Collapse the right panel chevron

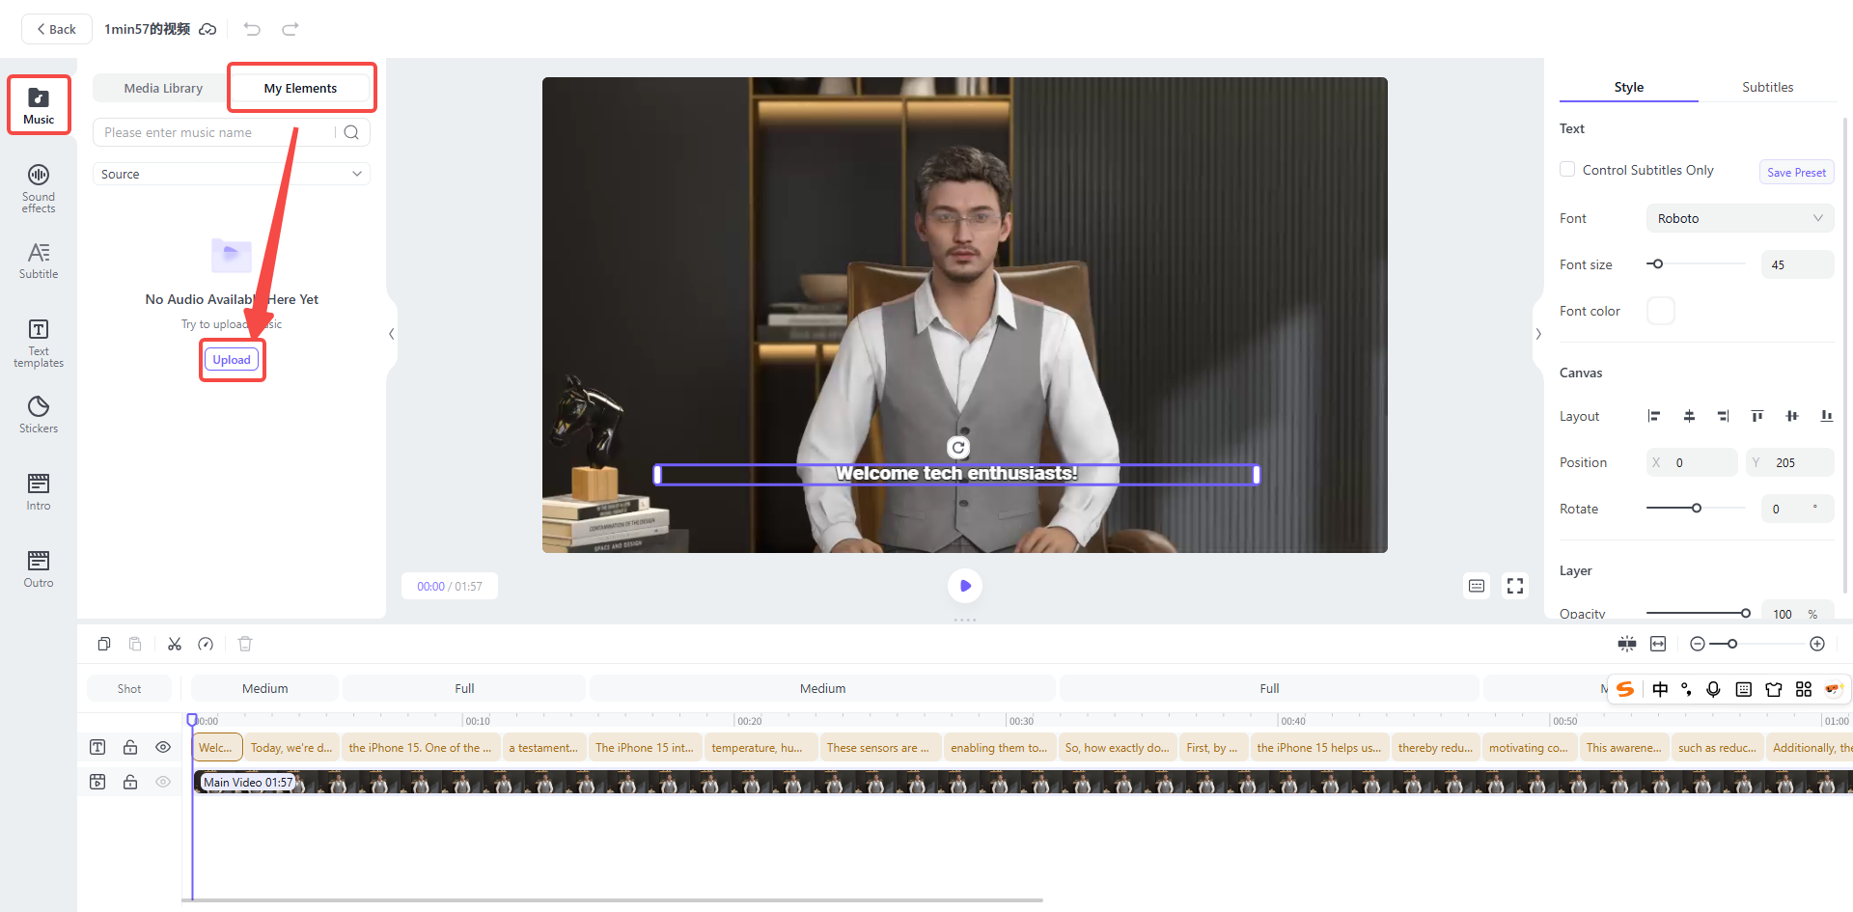point(1538,334)
